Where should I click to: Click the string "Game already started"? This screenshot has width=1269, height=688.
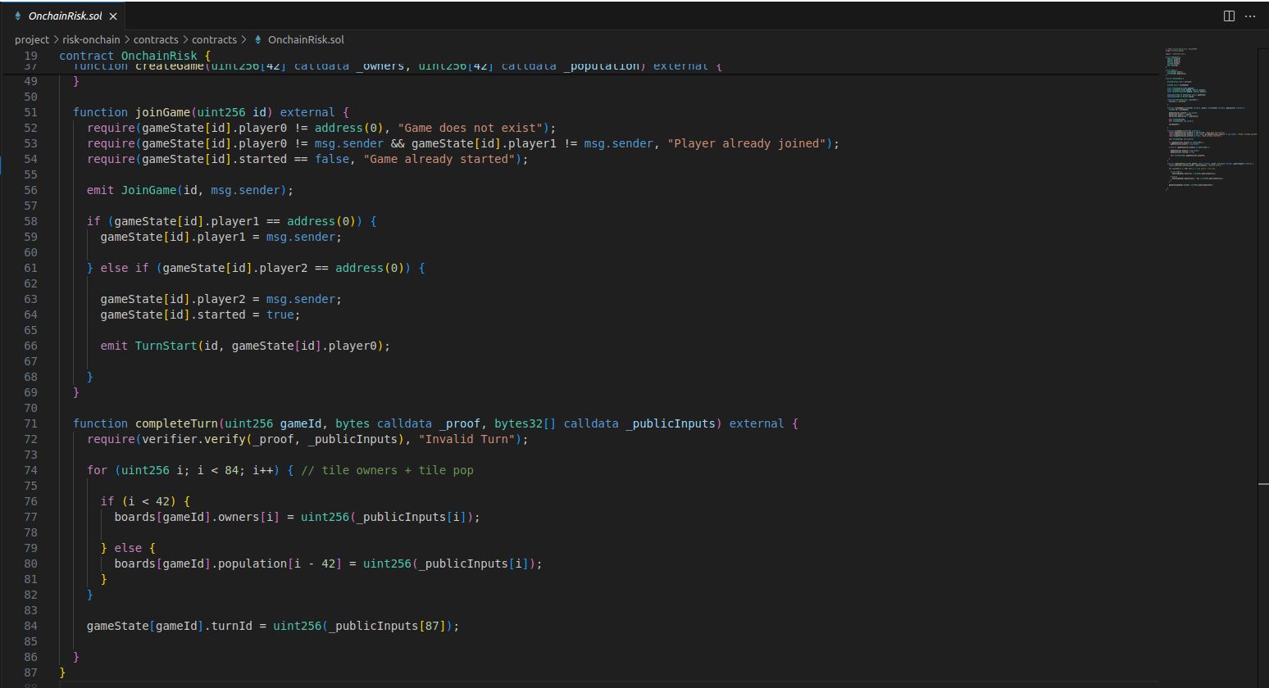(439, 159)
